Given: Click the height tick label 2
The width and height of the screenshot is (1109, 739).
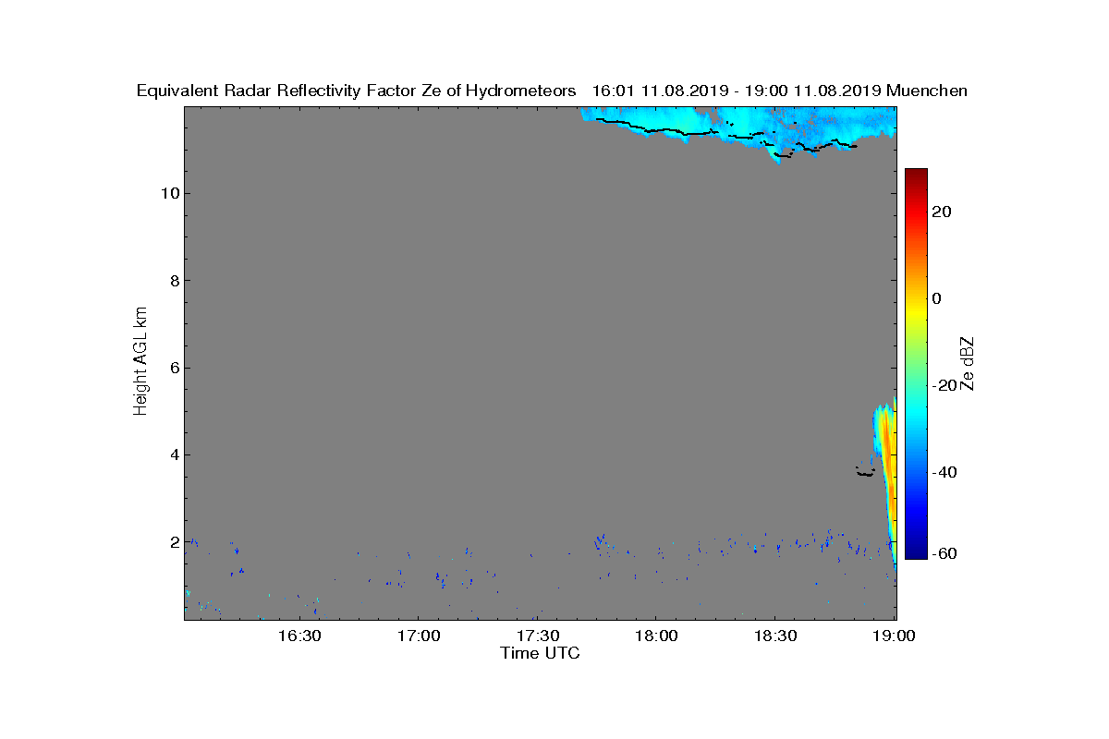Looking at the screenshot, I should (x=173, y=541).
